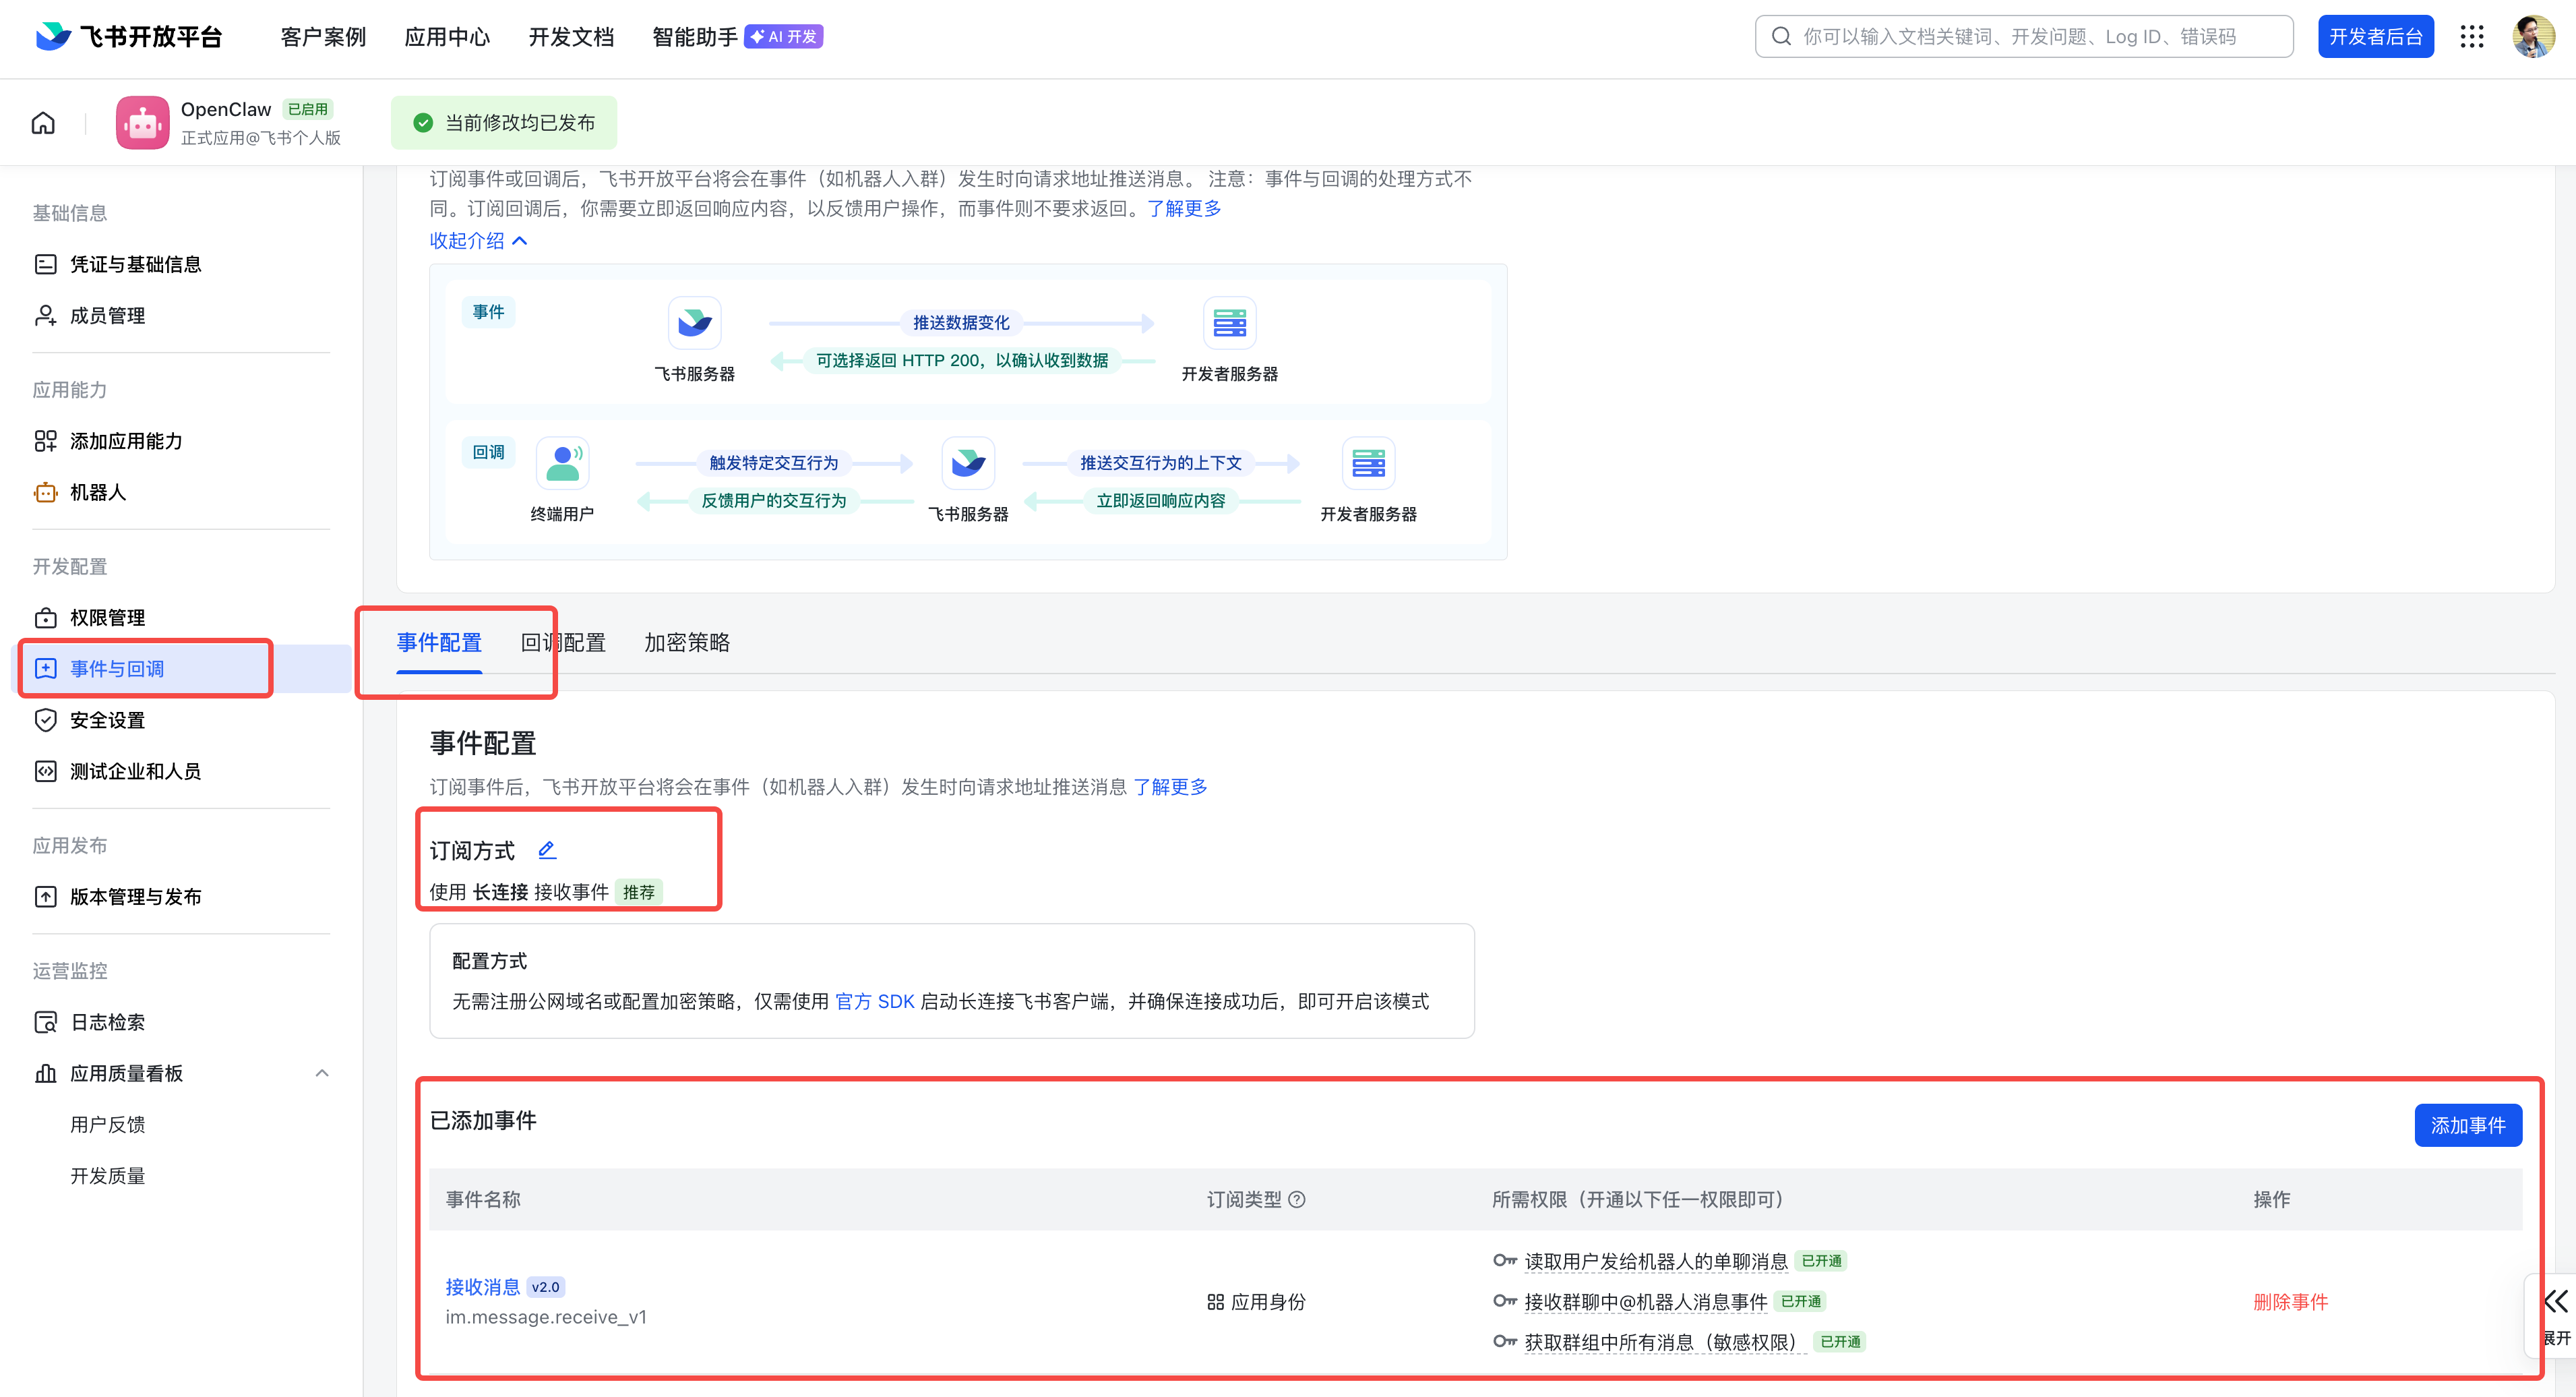Click the 版本管理与发布 upload icon
The image size is (2576, 1397).
coord(46,896)
